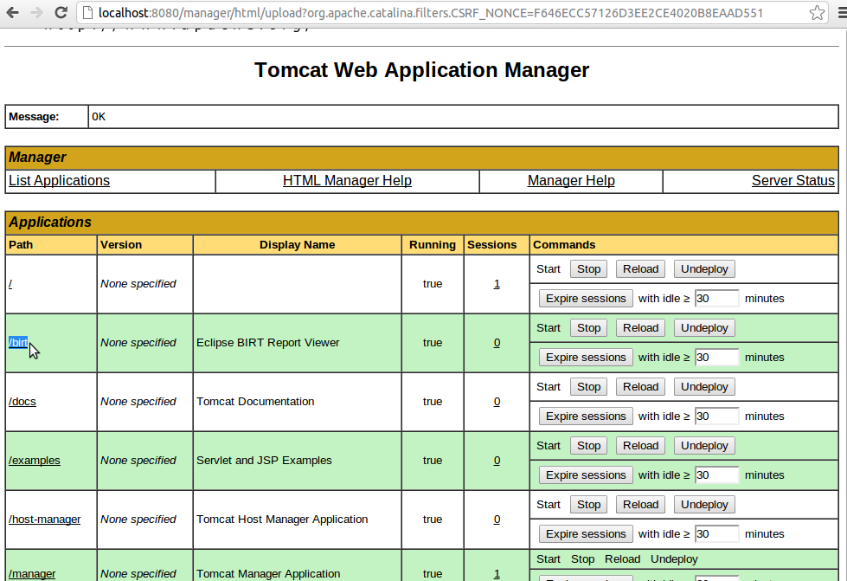The width and height of the screenshot is (847, 581).
Task: Click idle minutes field for /birt
Action: pyautogui.click(x=716, y=358)
